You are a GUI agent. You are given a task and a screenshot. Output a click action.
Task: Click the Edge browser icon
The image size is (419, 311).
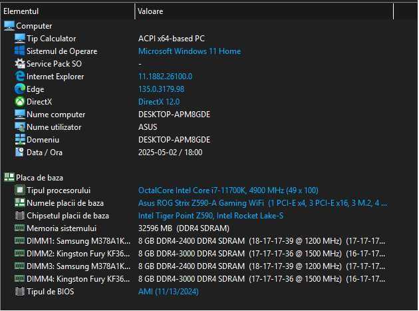point(20,89)
